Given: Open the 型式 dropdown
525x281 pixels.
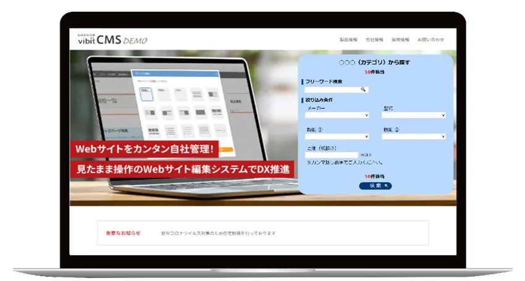Looking at the screenshot, I should [413, 115].
